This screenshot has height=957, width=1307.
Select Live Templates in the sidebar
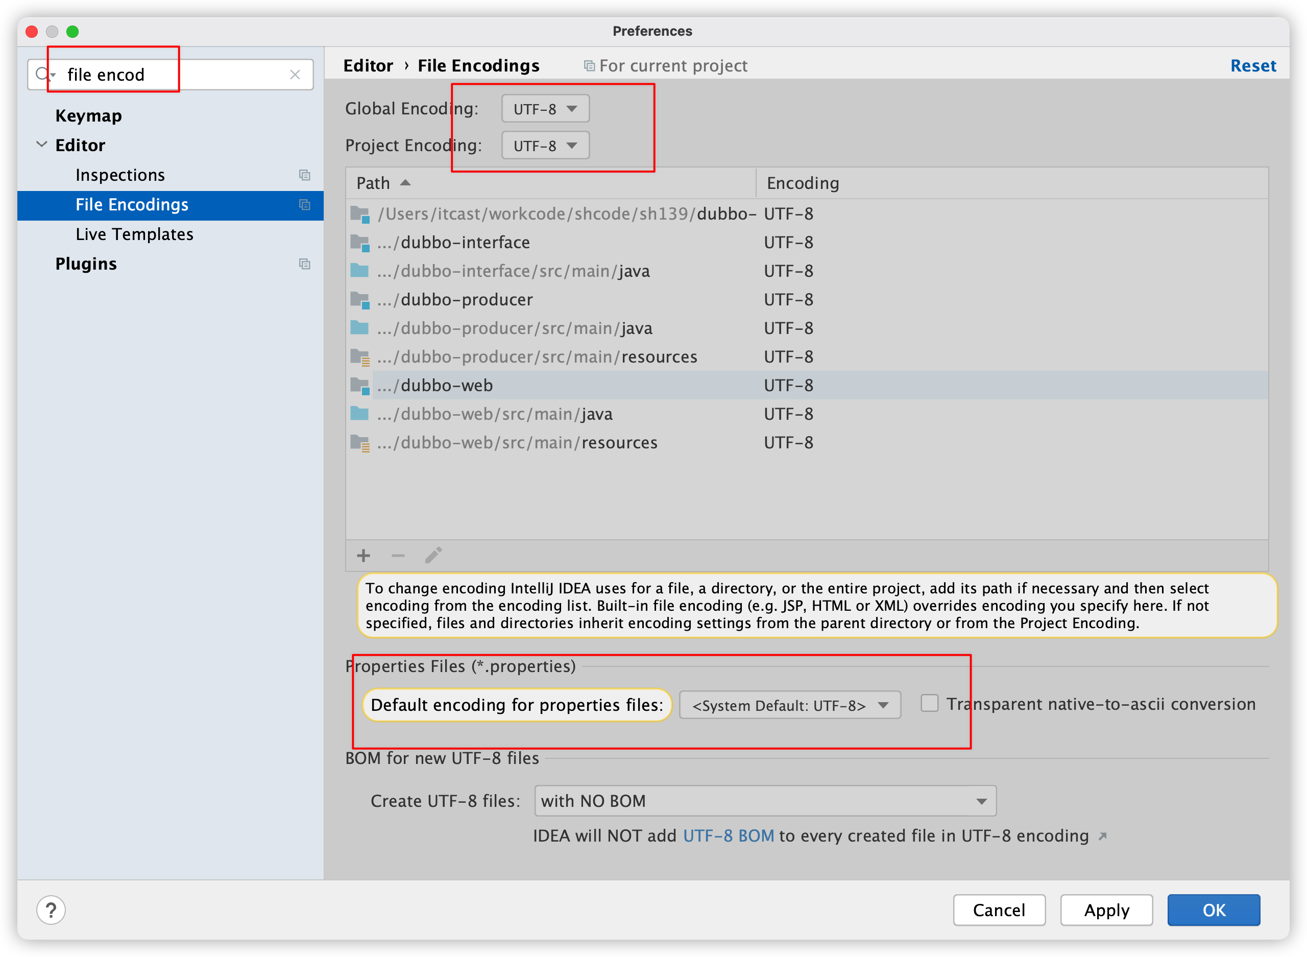(x=134, y=234)
